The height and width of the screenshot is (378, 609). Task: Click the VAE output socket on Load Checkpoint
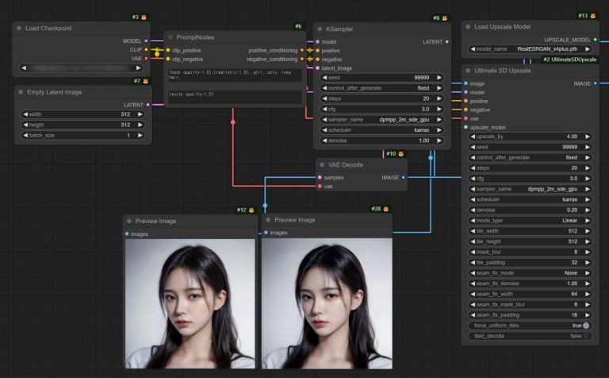point(146,59)
